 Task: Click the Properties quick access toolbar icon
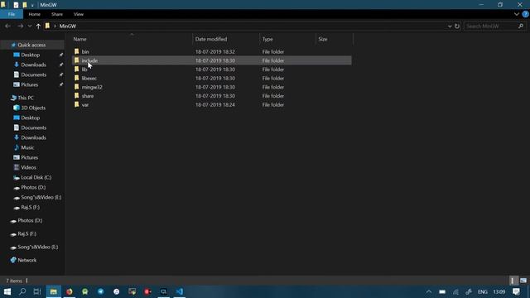16,5
